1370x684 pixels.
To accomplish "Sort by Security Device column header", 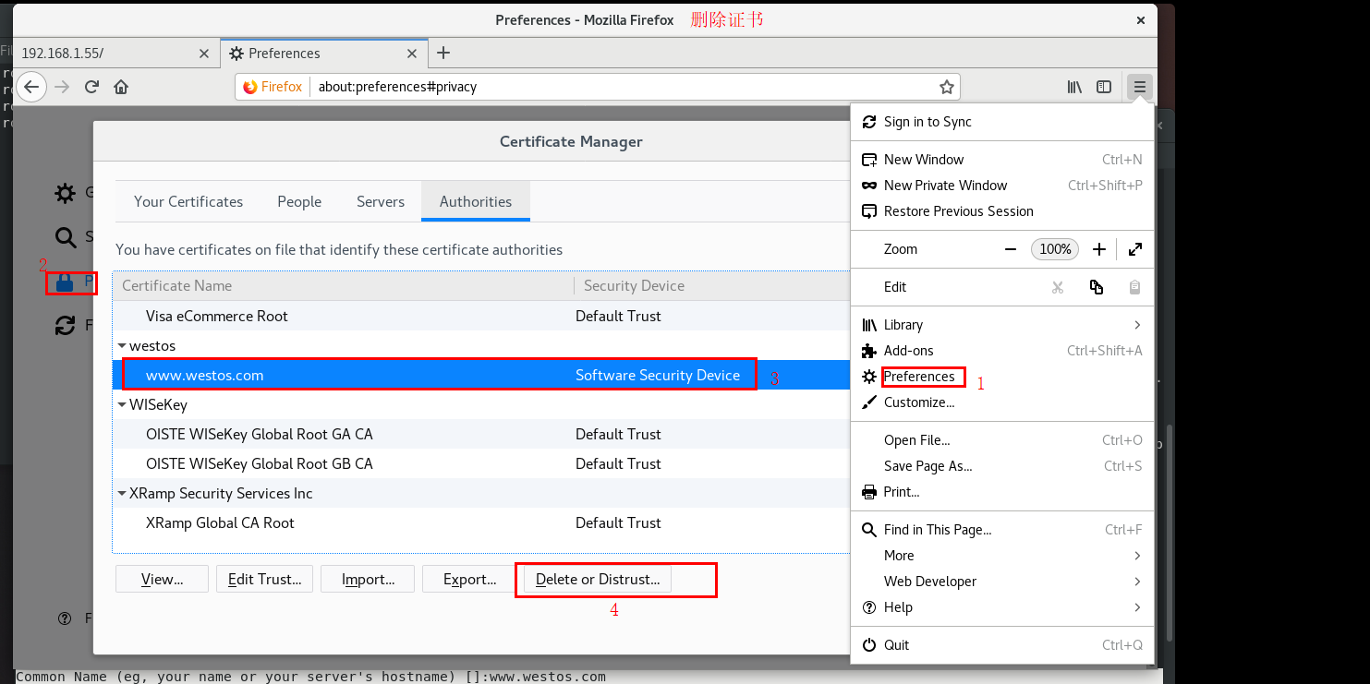I will pos(711,286).
